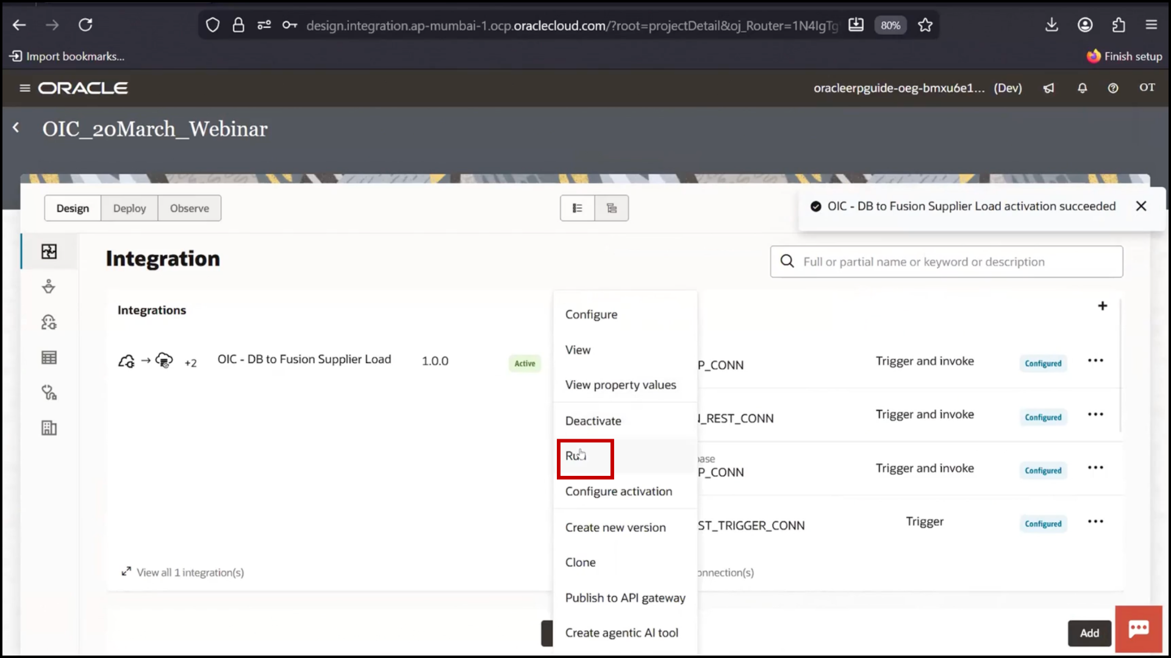Open the building sidebar icon
Image resolution: width=1171 pixels, height=658 pixels.
(49, 428)
